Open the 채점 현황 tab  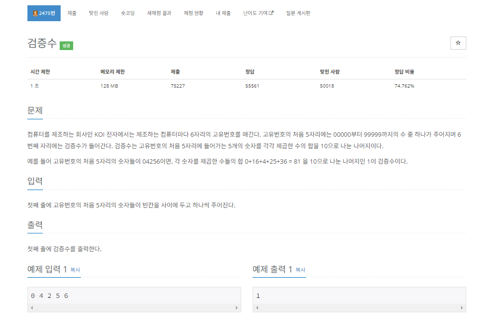(193, 13)
